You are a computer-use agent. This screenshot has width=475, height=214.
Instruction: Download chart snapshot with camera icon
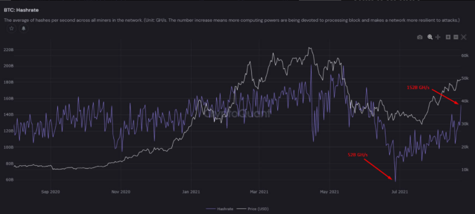(420, 37)
